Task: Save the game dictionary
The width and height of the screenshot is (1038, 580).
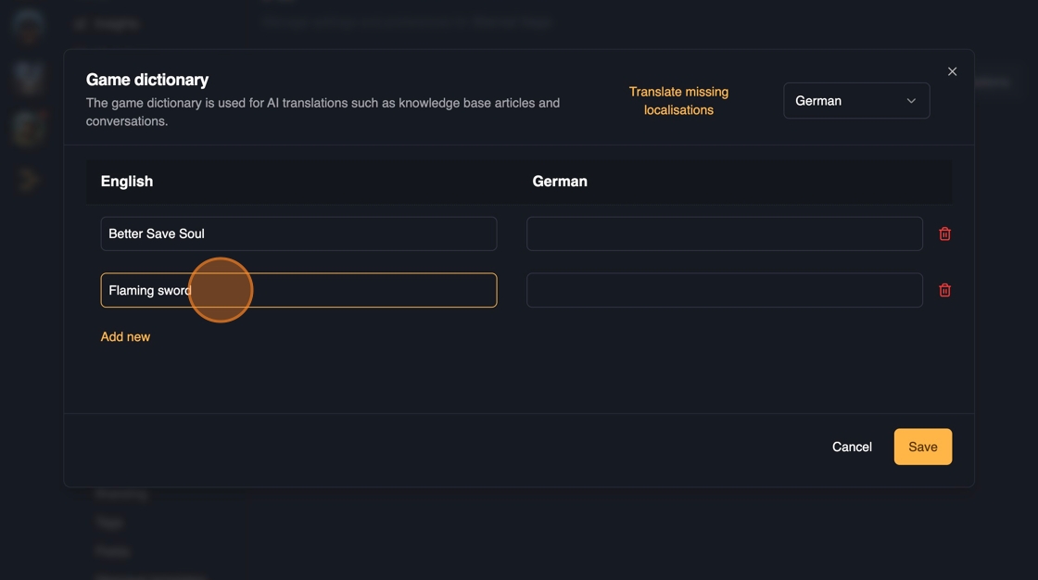Action: click(x=922, y=447)
